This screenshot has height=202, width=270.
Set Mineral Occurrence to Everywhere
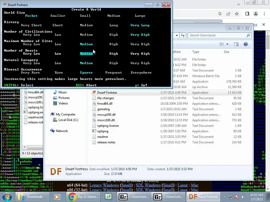141,73
